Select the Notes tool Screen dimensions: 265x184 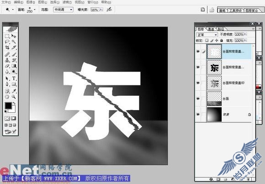coord(7,91)
